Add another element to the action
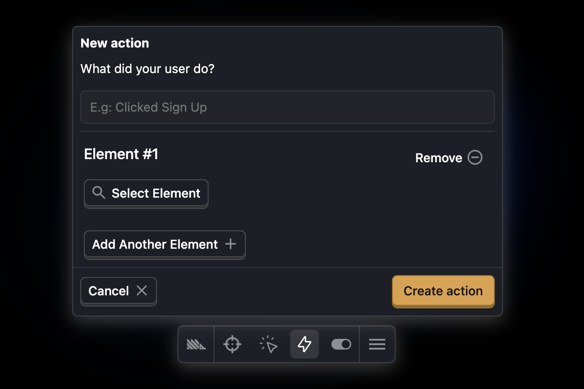Viewport: 584px width, 389px height. point(164,244)
